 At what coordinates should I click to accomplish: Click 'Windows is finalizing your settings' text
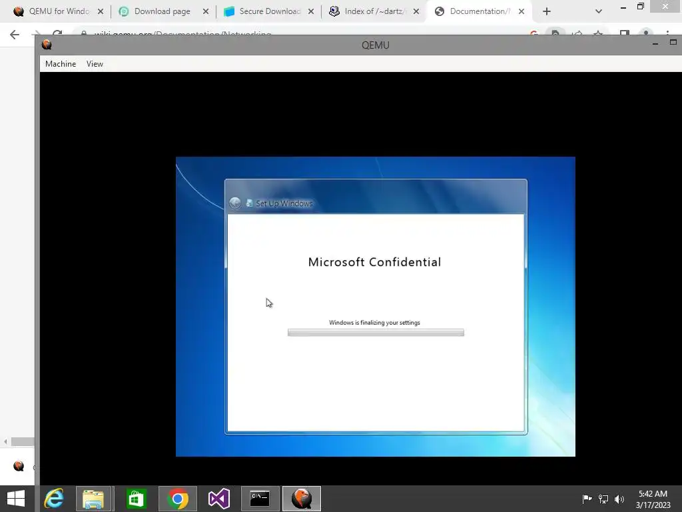374,323
